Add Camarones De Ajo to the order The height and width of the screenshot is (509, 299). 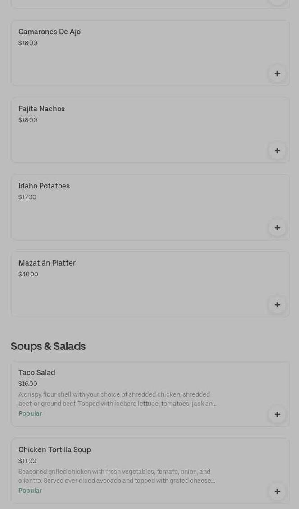[277, 73]
